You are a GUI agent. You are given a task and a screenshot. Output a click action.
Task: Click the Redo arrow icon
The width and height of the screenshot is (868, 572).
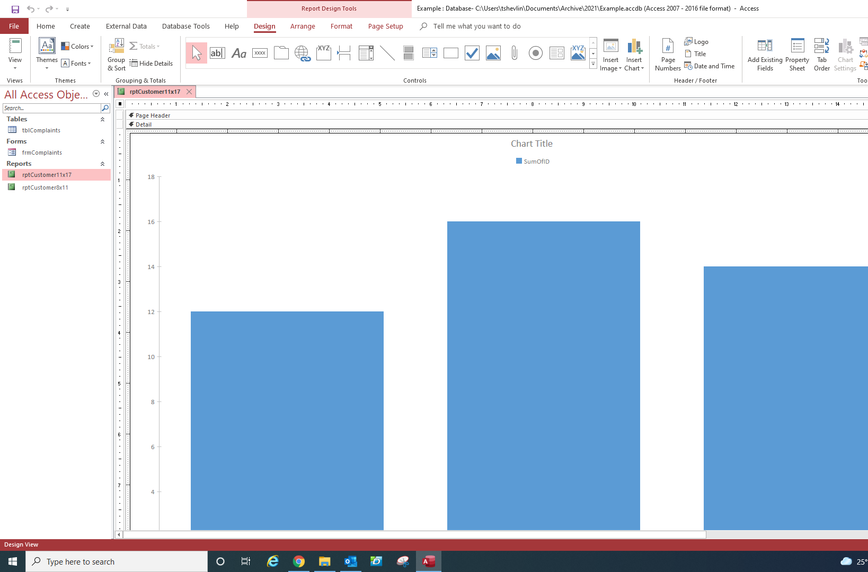(49, 9)
